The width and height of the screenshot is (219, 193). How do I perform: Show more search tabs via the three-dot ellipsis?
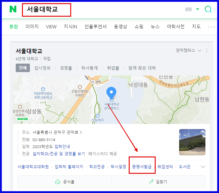pyautogui.click(x=211, y=27)
